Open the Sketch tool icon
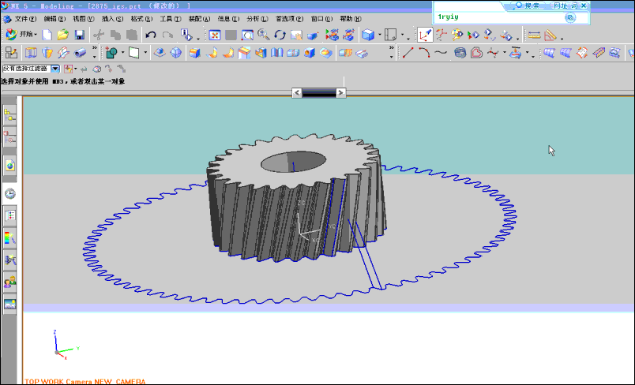This screenshot has height=385, width=635. (x=10, y=53)
